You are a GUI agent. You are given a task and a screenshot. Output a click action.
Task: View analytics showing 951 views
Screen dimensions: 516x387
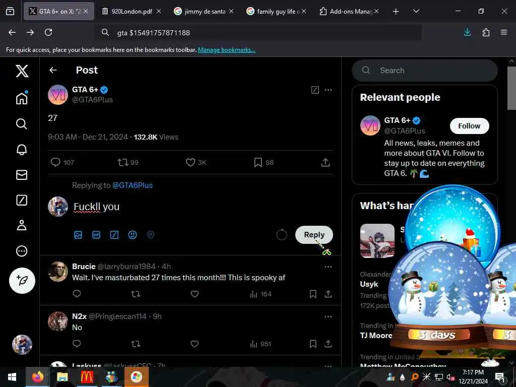(x=261, y=344)
